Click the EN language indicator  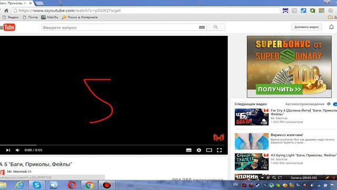(x=235, y=185)
